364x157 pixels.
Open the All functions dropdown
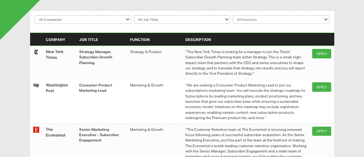point(281,20)
